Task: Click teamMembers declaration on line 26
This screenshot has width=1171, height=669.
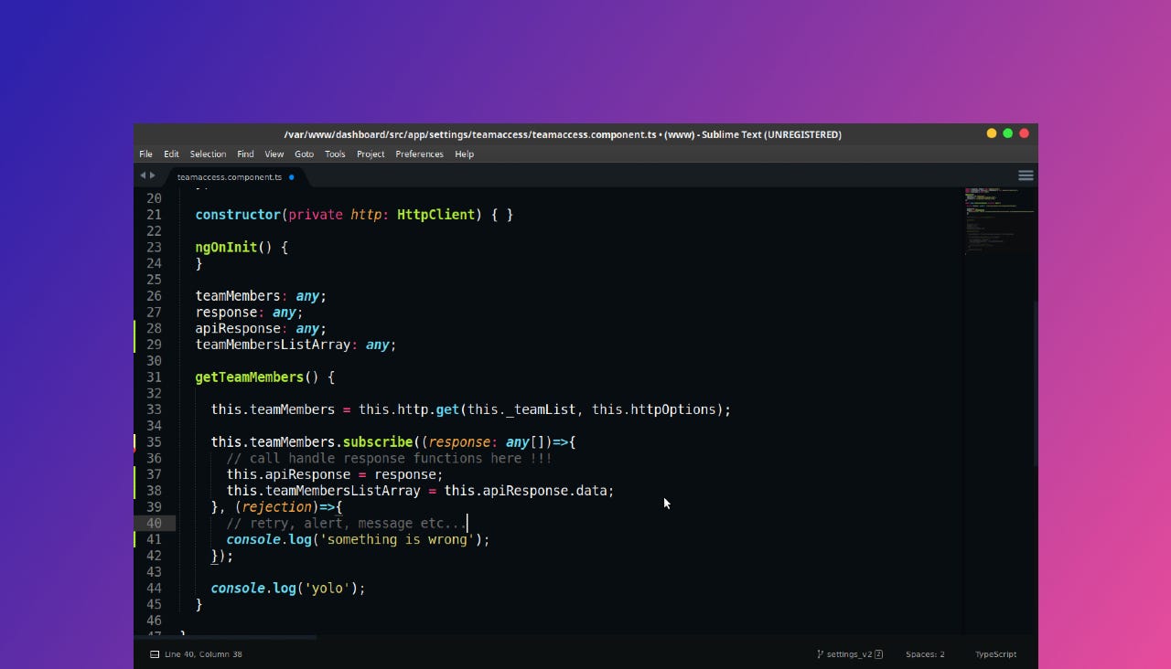Action: pos(238,296)
